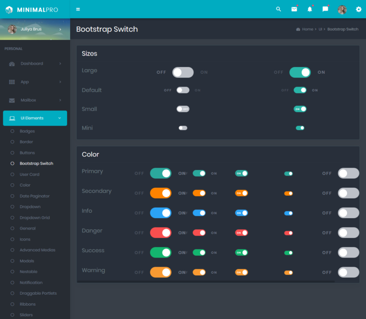Expand the Mailbox menu chevron
This screenshot has width=366, height=319.
pyautogui.click(x=60, y=100)
